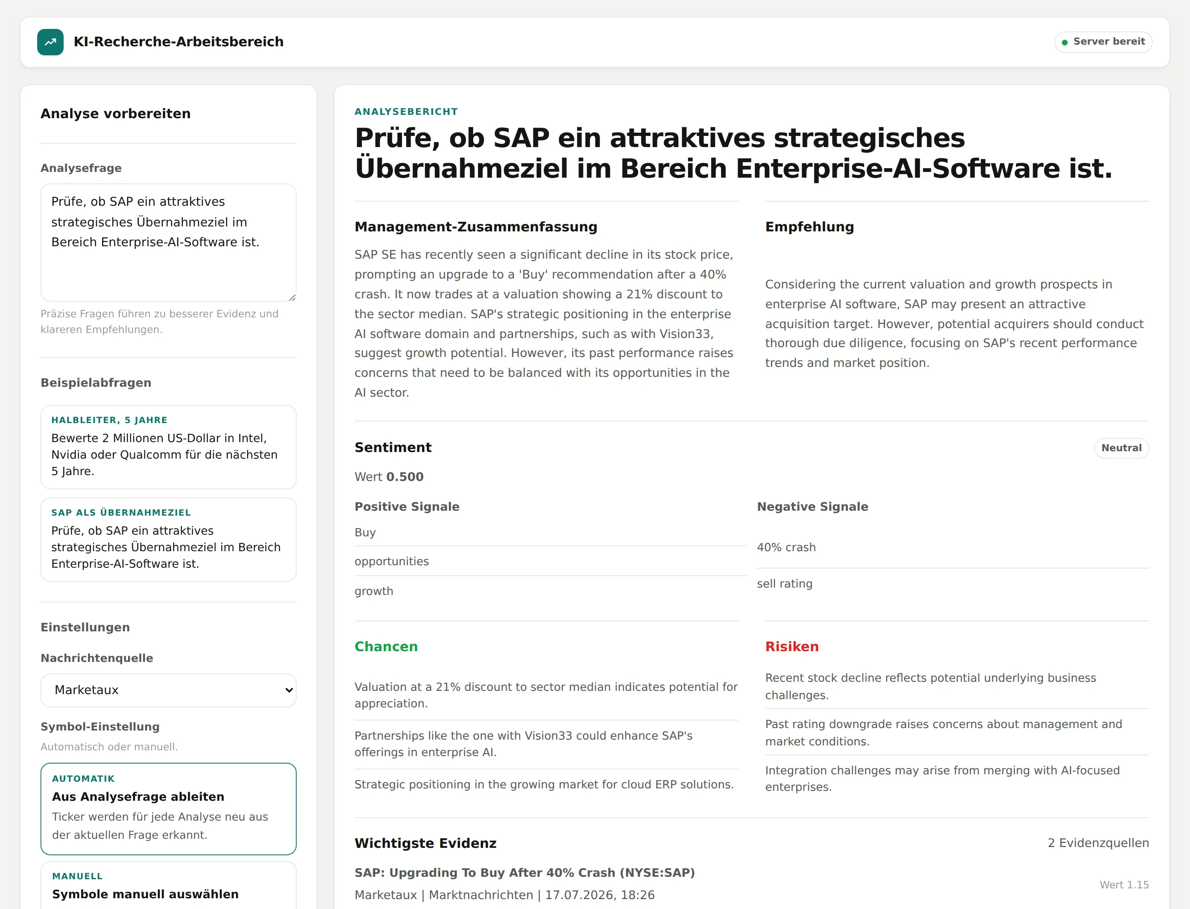Open the Nachrichtenquelle Marketaux dropdown

coord(168,690)
